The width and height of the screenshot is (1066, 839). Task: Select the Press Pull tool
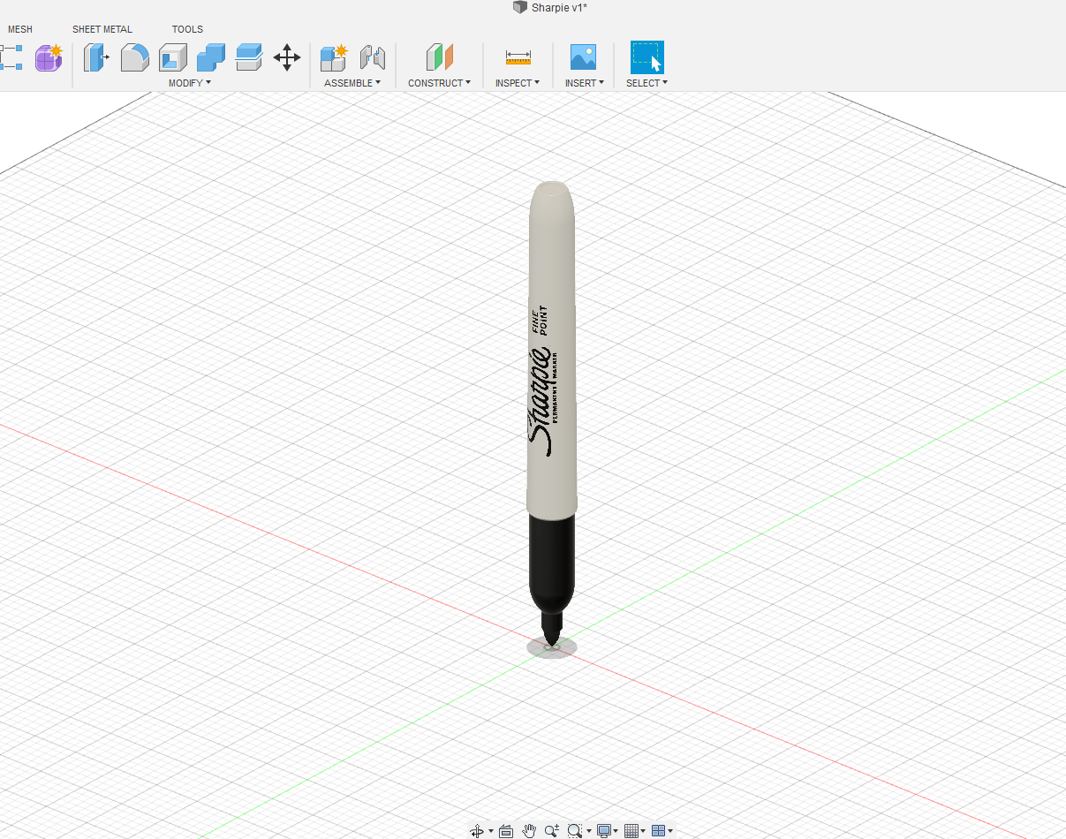pyautogui.click(x=97, y=57)
